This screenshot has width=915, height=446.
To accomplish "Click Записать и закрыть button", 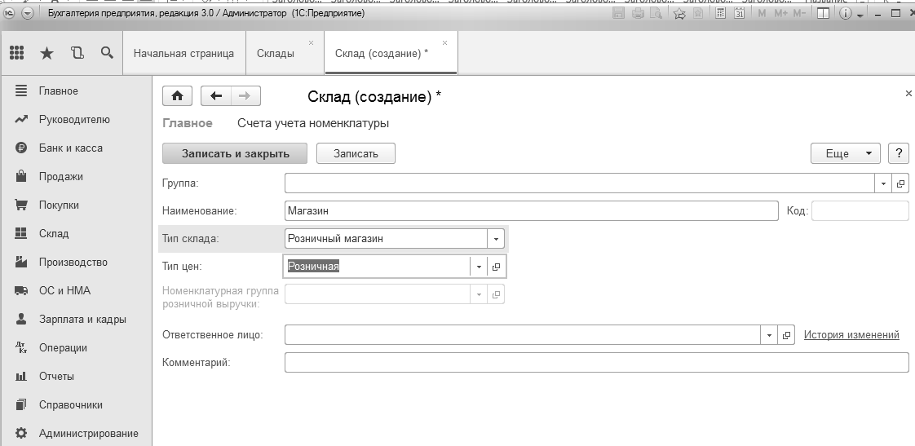I will tap(235, 153).
